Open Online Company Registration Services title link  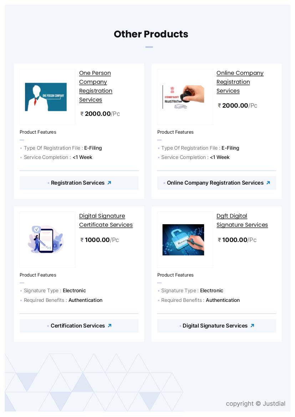[240, 82]
